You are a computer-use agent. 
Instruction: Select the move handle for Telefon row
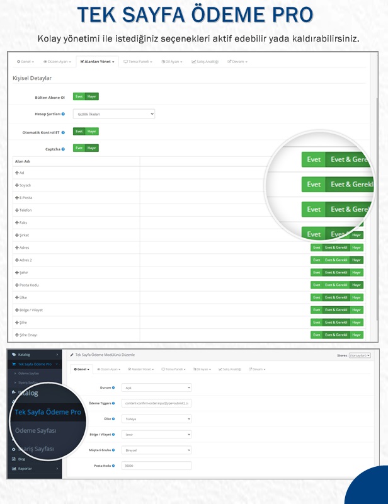[17, 210]
